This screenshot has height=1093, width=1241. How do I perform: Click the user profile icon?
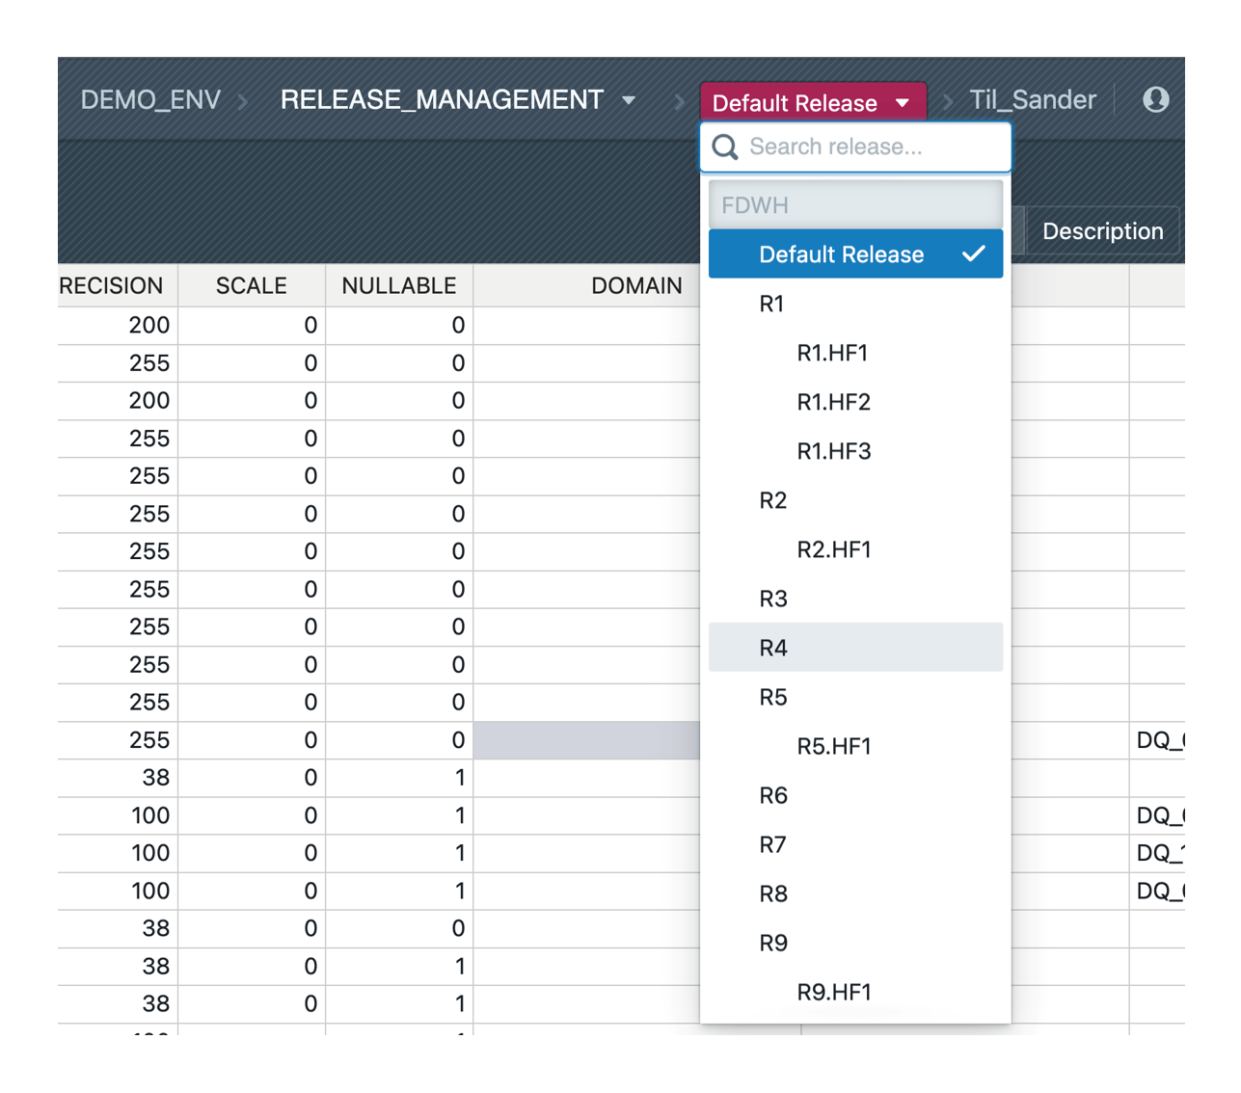point(1155,99)
